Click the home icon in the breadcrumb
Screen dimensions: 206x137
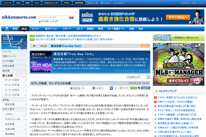[34, 46]
